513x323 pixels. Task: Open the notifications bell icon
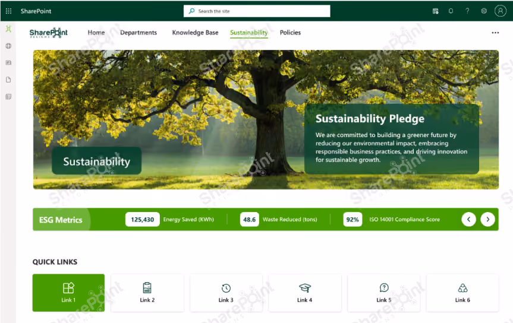451,11
